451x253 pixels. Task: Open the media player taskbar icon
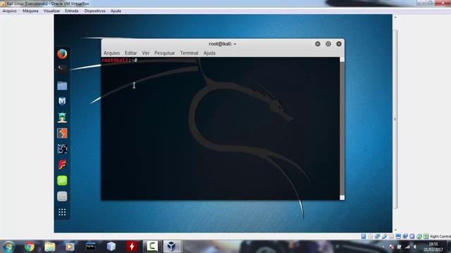70,247
